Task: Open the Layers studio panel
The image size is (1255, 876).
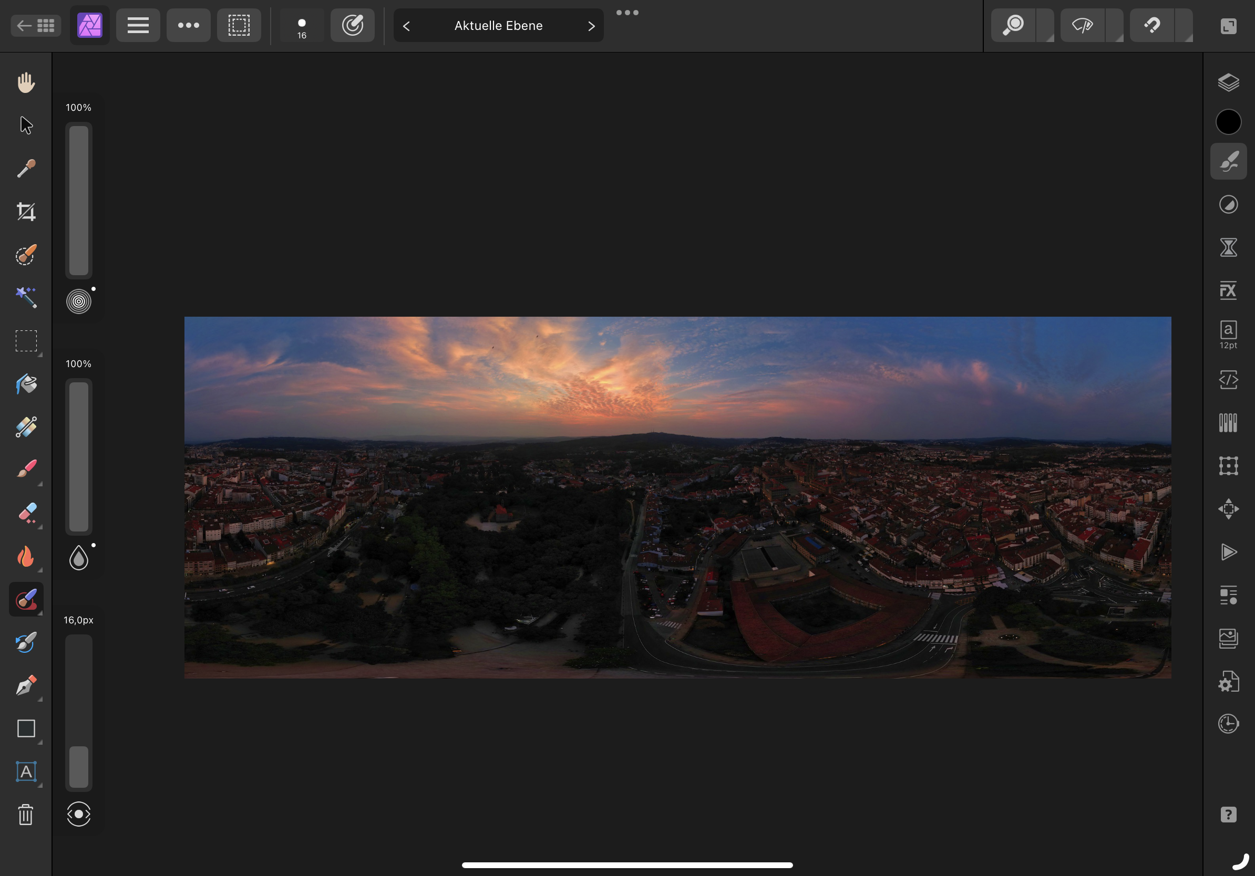Action: (x=1228, y=83)
